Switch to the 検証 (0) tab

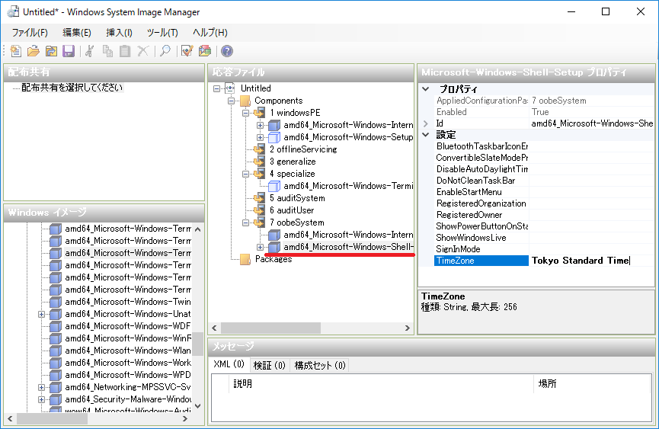pos(270,366)
